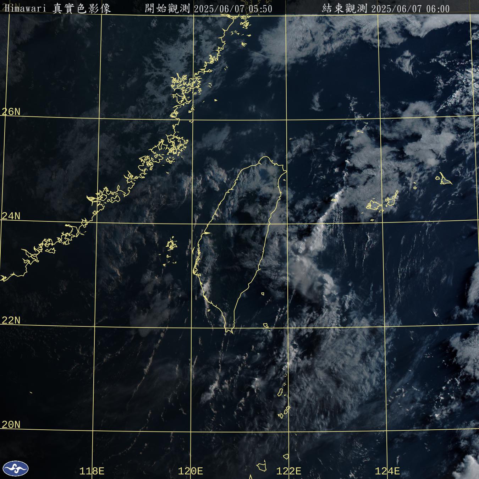Click the '22N' latitude label

coord(11,320)
